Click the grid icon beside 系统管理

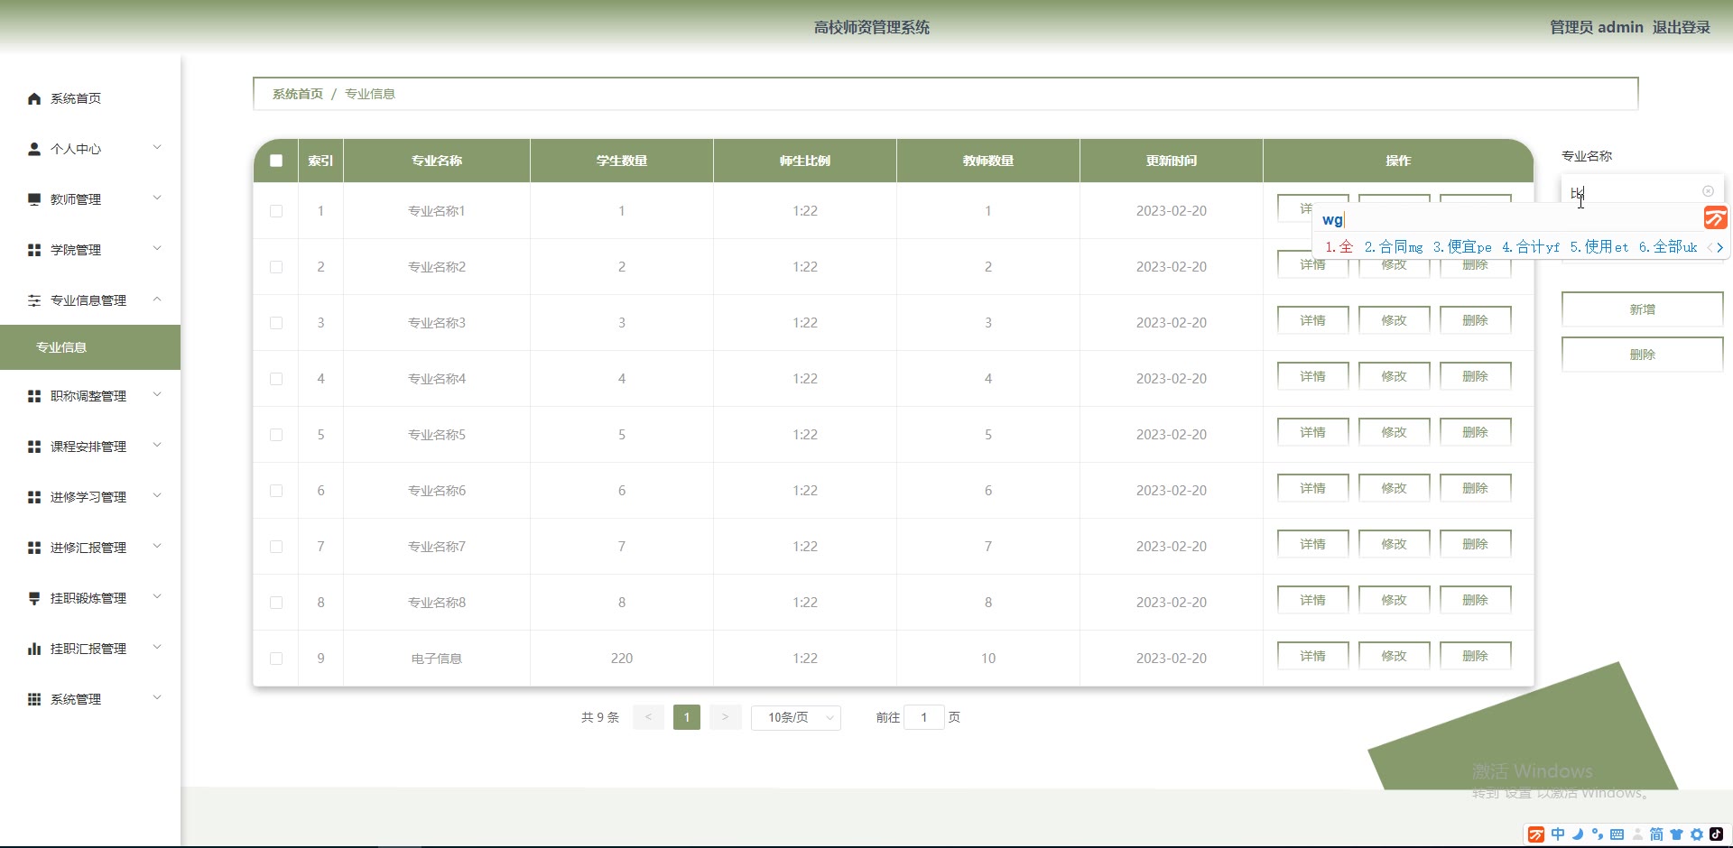(34, 699)
